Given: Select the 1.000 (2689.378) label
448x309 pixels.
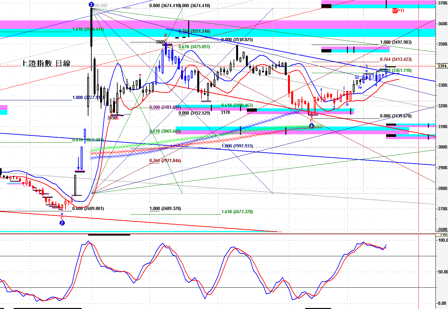Looking at the screenshot, I should 165,208.
